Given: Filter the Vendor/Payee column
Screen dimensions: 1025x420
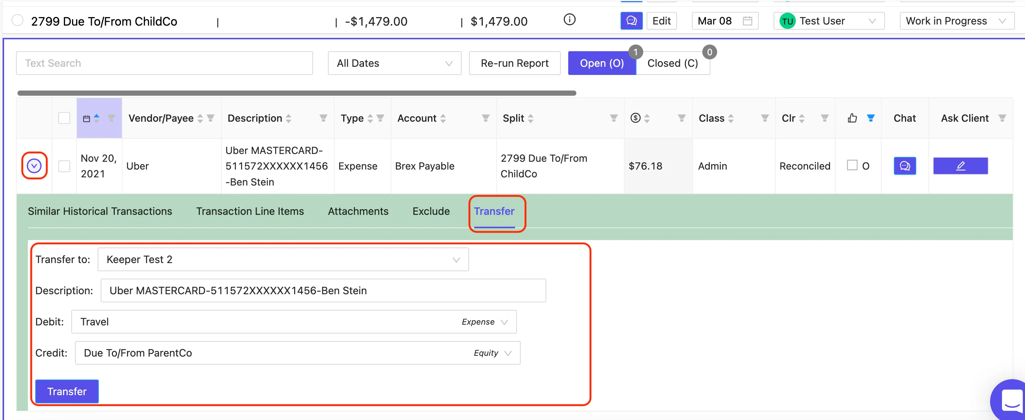Looking at the screenshot, I should [x=211, y=118].
